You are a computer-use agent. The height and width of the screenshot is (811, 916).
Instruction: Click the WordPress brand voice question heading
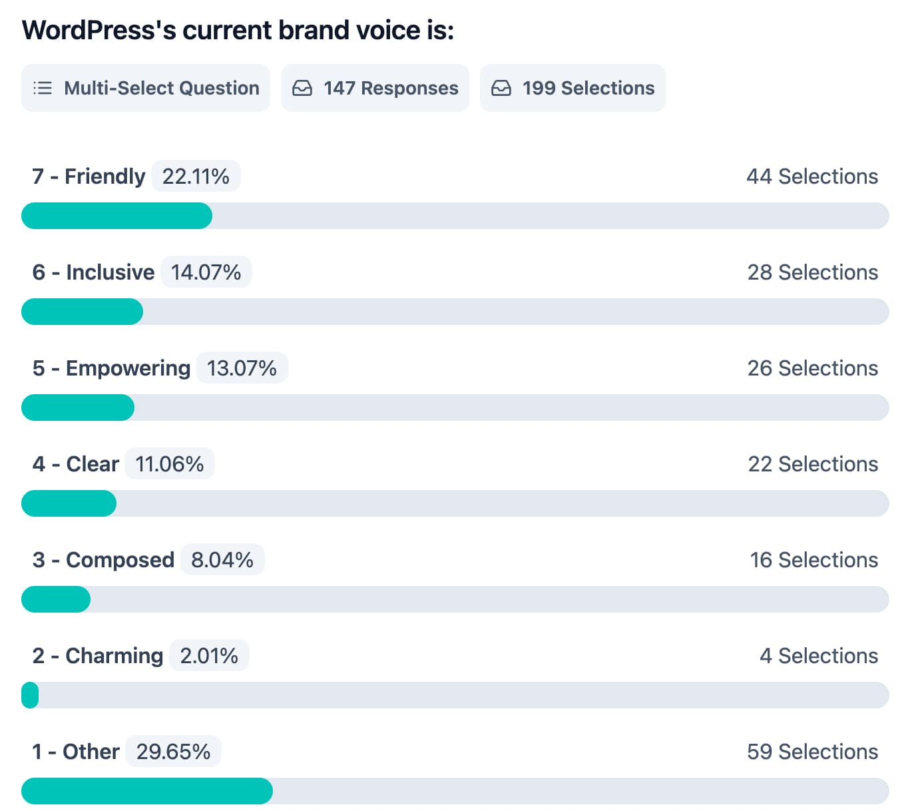click(x=238, y=31)
